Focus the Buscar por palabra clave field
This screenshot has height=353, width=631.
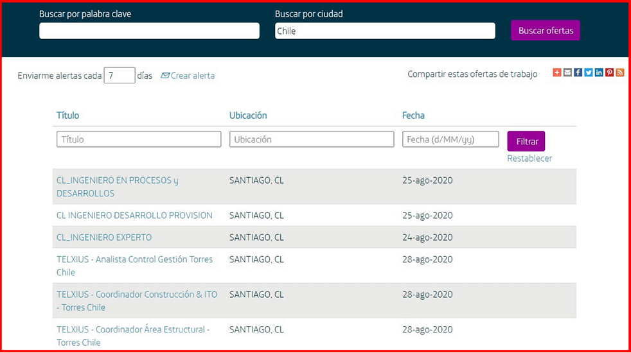pyautogui.click(x=149, y=31)
